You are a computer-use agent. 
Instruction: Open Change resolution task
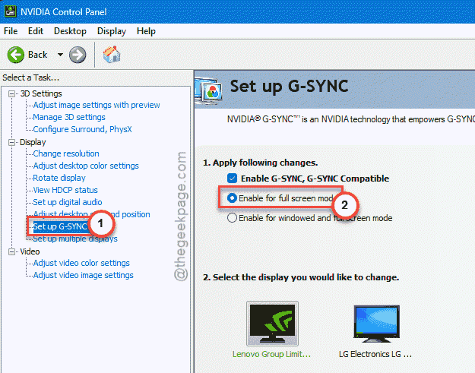(66, 153)
